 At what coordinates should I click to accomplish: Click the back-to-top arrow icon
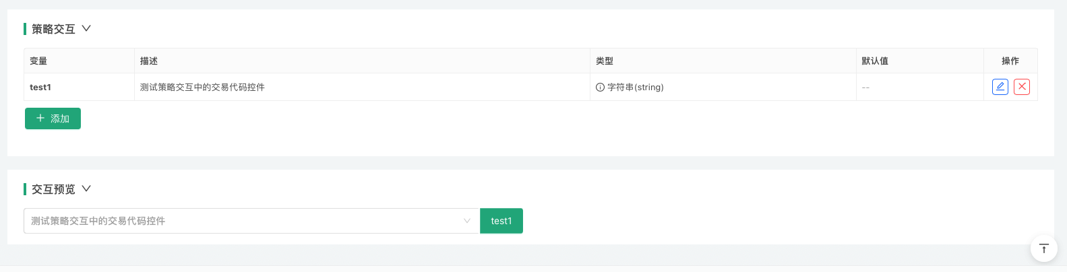(x=1043, y=248)
